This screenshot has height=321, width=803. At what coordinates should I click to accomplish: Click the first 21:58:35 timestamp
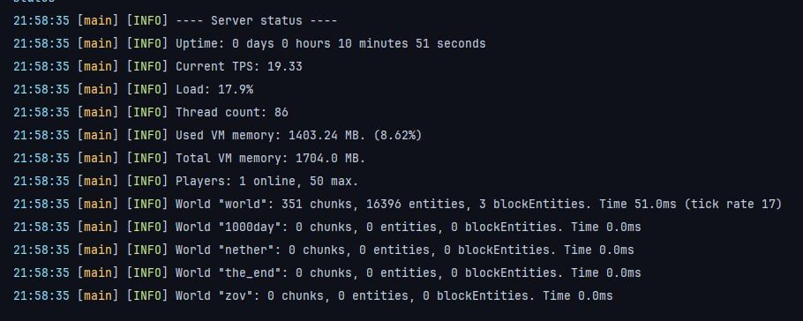pyautogui.click(x=41, y=21)
